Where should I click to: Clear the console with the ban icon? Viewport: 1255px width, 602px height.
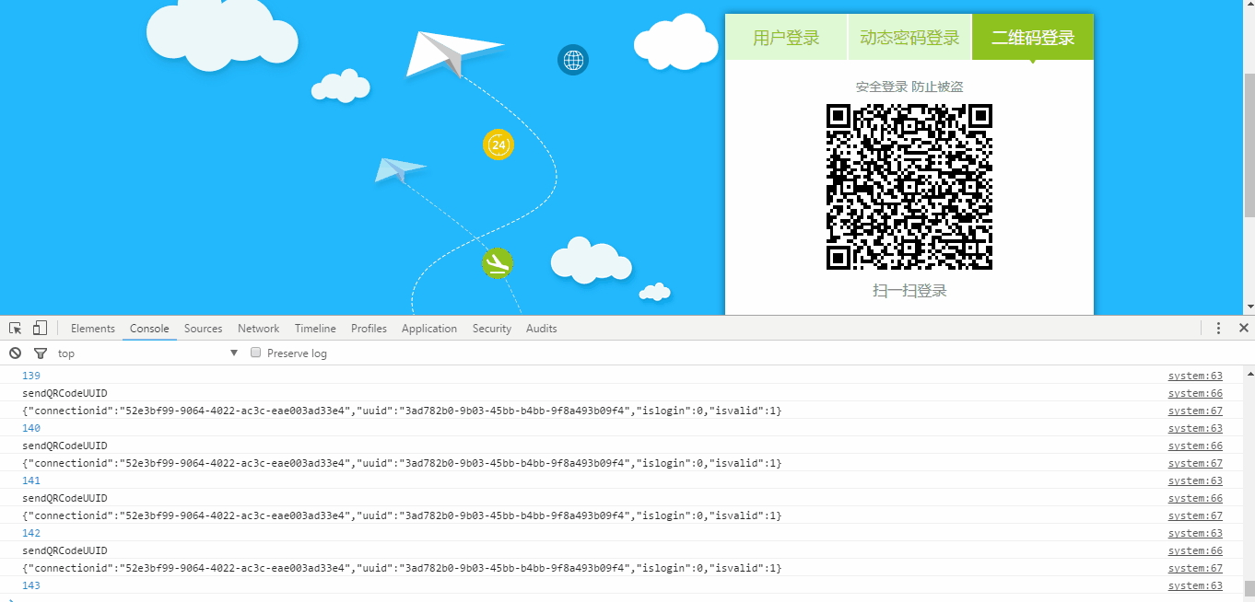click(16, 353)
